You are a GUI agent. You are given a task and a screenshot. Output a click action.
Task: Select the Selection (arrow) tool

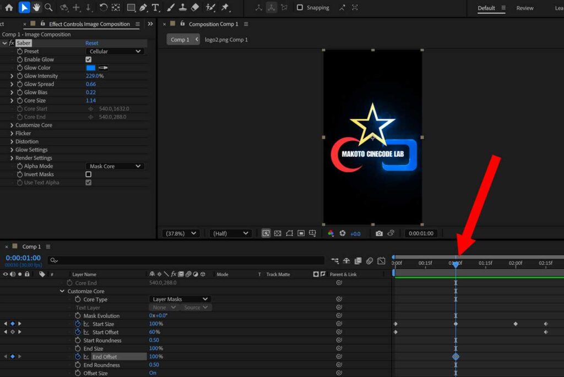(24, 7)
